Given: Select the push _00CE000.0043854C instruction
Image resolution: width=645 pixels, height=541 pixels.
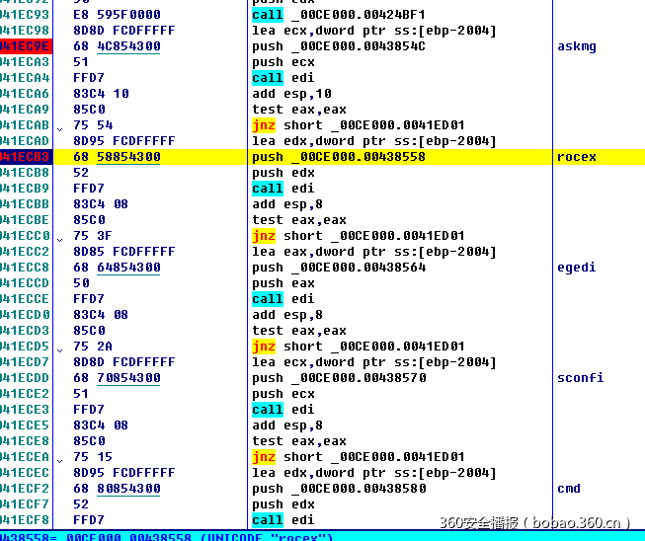Looking at the screenshot, I should [338, 46].
